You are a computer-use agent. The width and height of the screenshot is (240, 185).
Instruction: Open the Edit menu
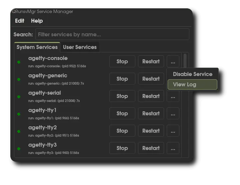[20, 21]
